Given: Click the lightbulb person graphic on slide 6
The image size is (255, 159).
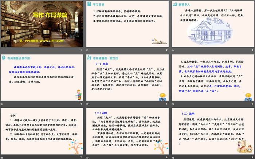Looking at the screenshot, I should (x=248, y=97).
